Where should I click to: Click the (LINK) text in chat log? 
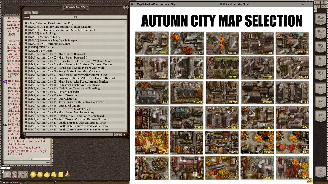pyautogui.click(x=11, y=34)
